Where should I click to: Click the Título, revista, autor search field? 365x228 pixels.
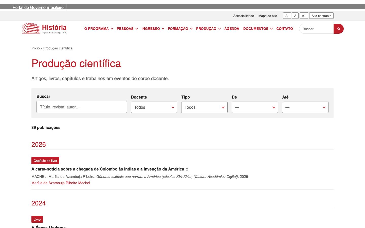tap(82, 107)
